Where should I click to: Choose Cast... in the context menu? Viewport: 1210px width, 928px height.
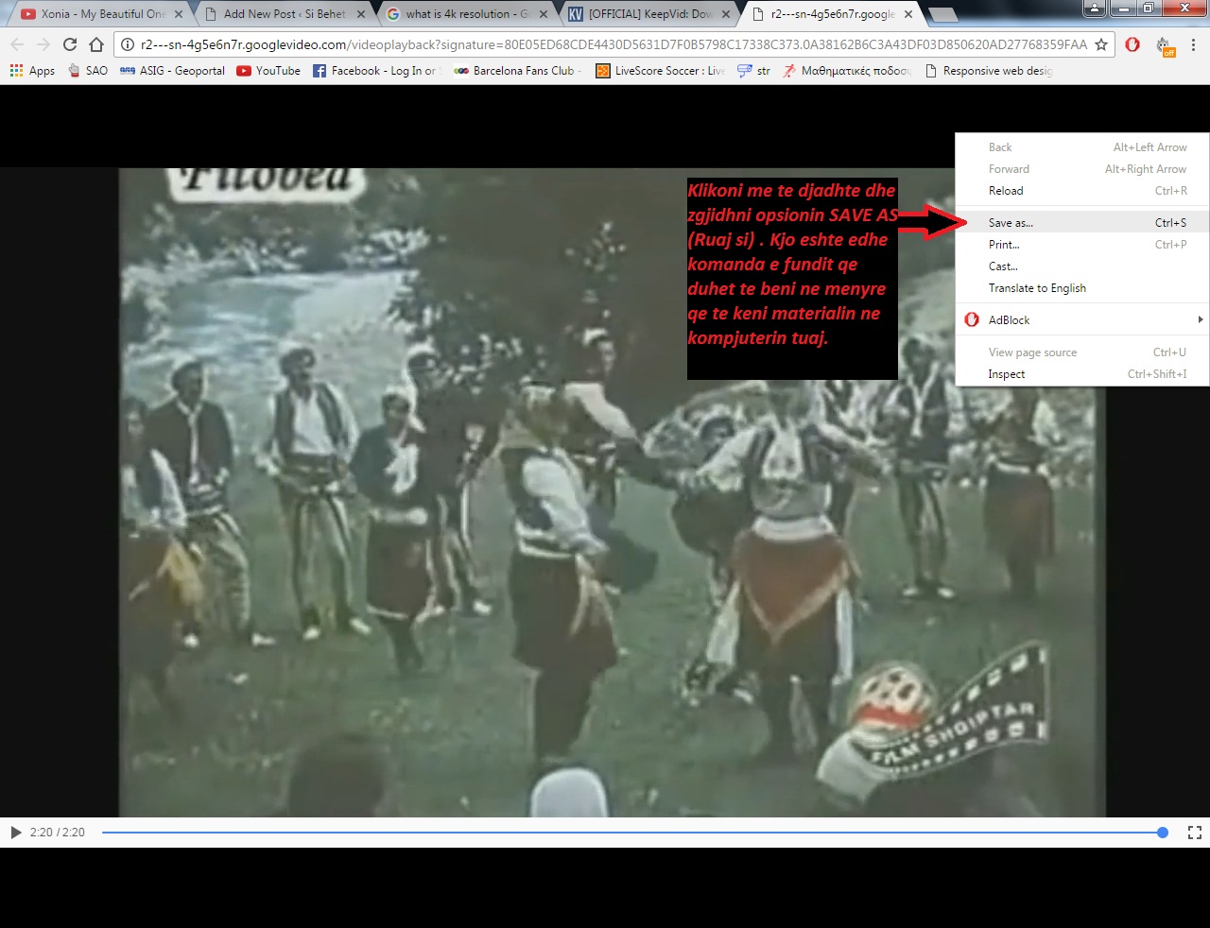1081,266
